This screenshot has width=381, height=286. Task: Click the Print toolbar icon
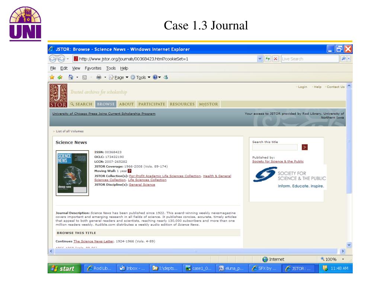[x=99, y=77]
